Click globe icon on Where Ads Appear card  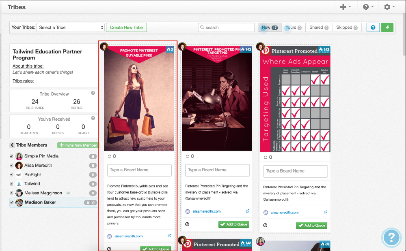tap(266, 213)
